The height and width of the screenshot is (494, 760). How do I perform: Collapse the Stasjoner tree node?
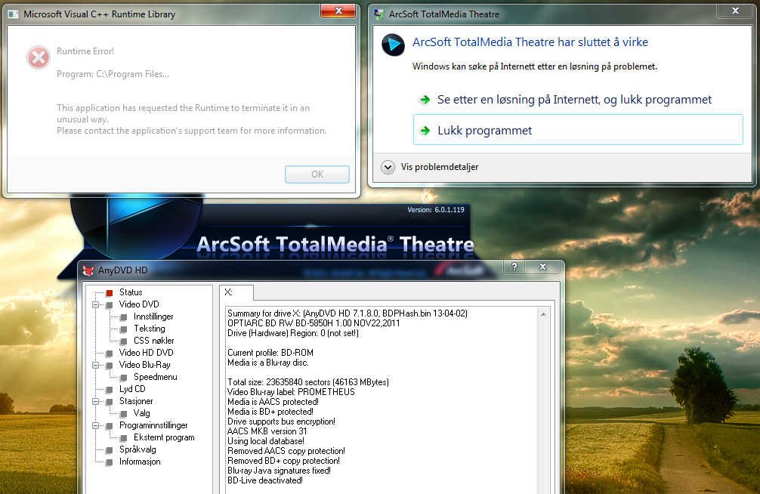[96, 402]
